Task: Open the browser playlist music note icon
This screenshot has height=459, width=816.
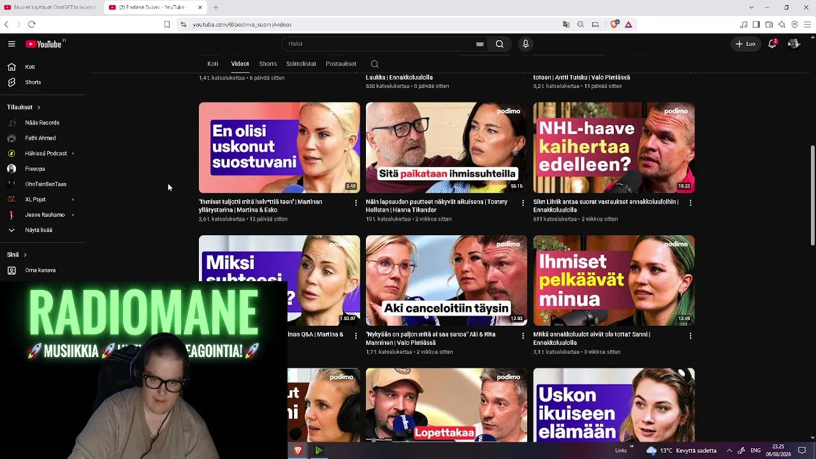Action: [744, 24]
